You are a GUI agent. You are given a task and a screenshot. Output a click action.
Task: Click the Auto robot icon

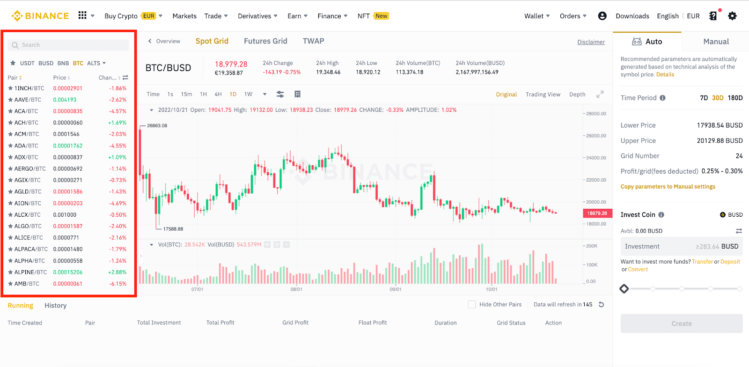[x=637, y=41]
